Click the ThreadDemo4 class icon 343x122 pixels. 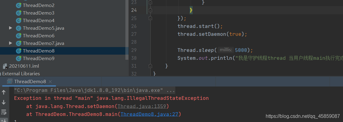[x=19, y=21]
